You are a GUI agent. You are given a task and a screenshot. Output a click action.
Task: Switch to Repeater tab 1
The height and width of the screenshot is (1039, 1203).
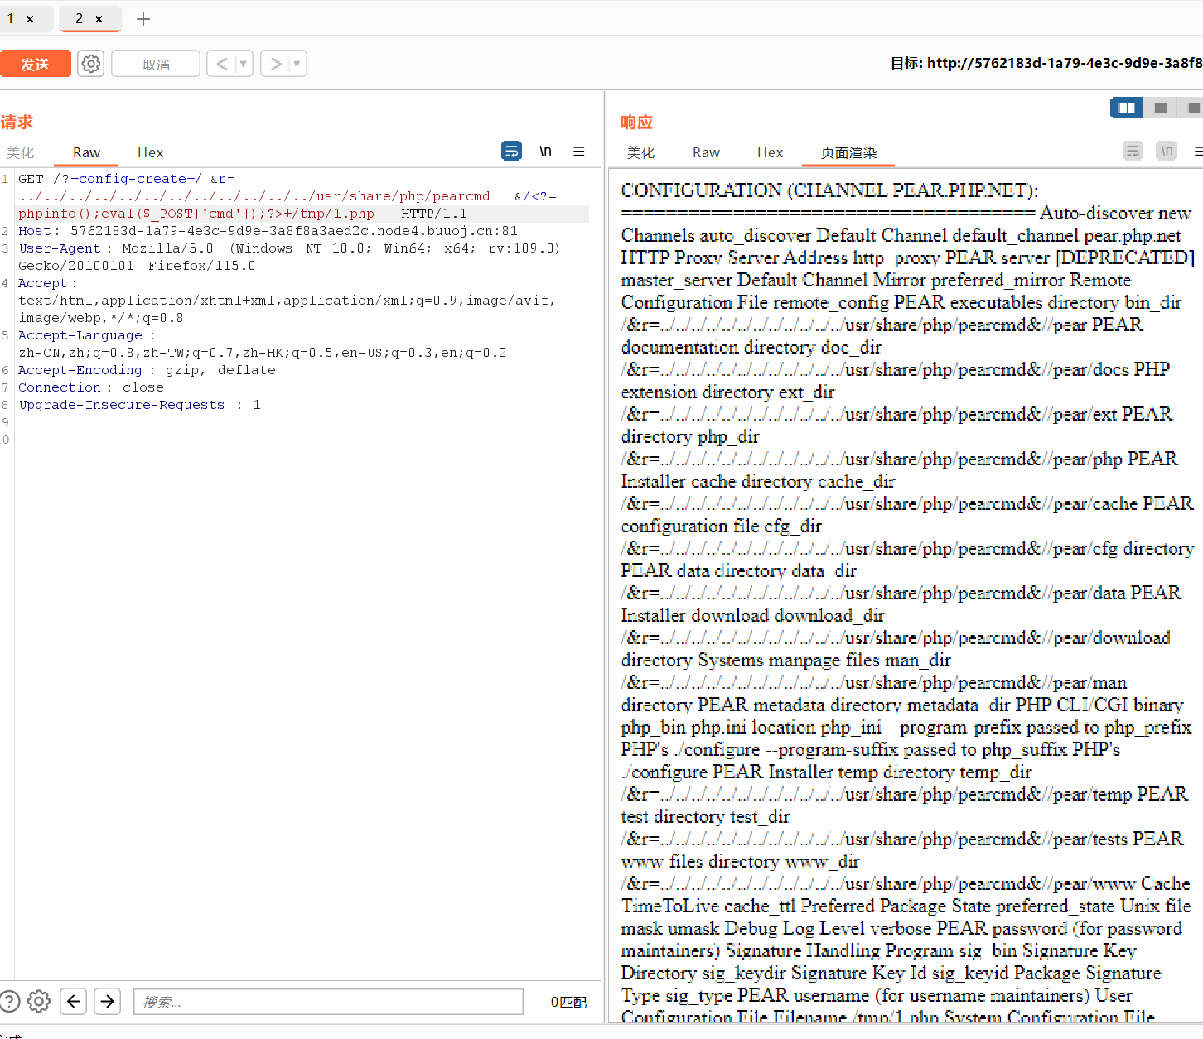(11, 18)
